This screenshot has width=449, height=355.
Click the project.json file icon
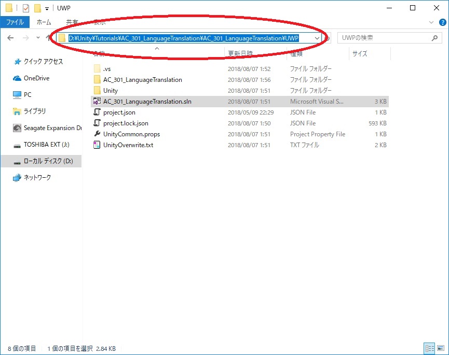pos(97,112)
